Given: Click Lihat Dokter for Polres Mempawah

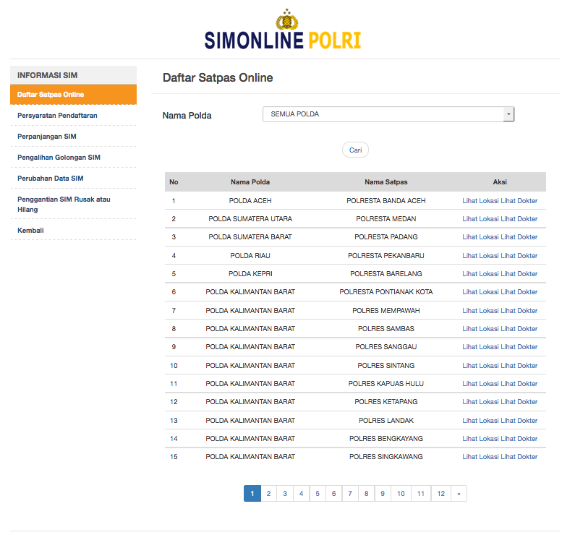Looking at the screenshot, I should click(519, 310).
